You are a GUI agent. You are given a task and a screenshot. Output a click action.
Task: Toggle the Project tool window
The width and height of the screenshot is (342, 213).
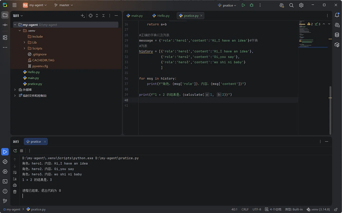pos(5,15)
